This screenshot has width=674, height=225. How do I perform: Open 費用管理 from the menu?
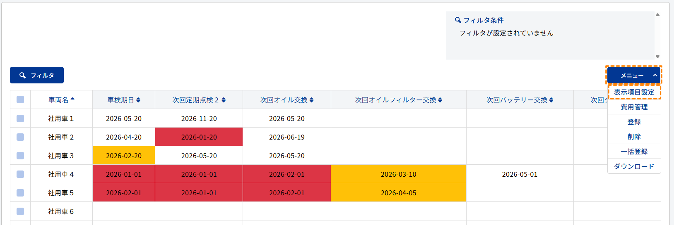tap(634, 107)
